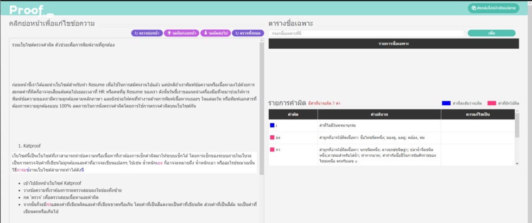Click the empty suggestion cell of the 'บง' row
This screenshot has height=223, width=532.
pos(478,138)
